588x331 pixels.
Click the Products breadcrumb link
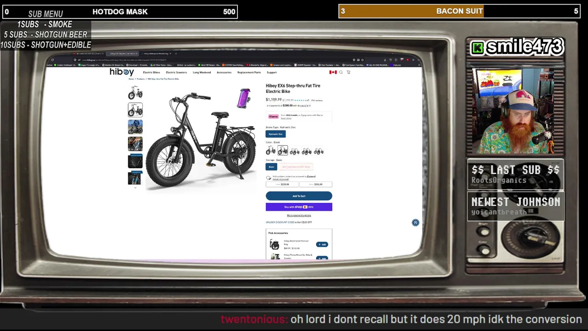click(141, 79)
